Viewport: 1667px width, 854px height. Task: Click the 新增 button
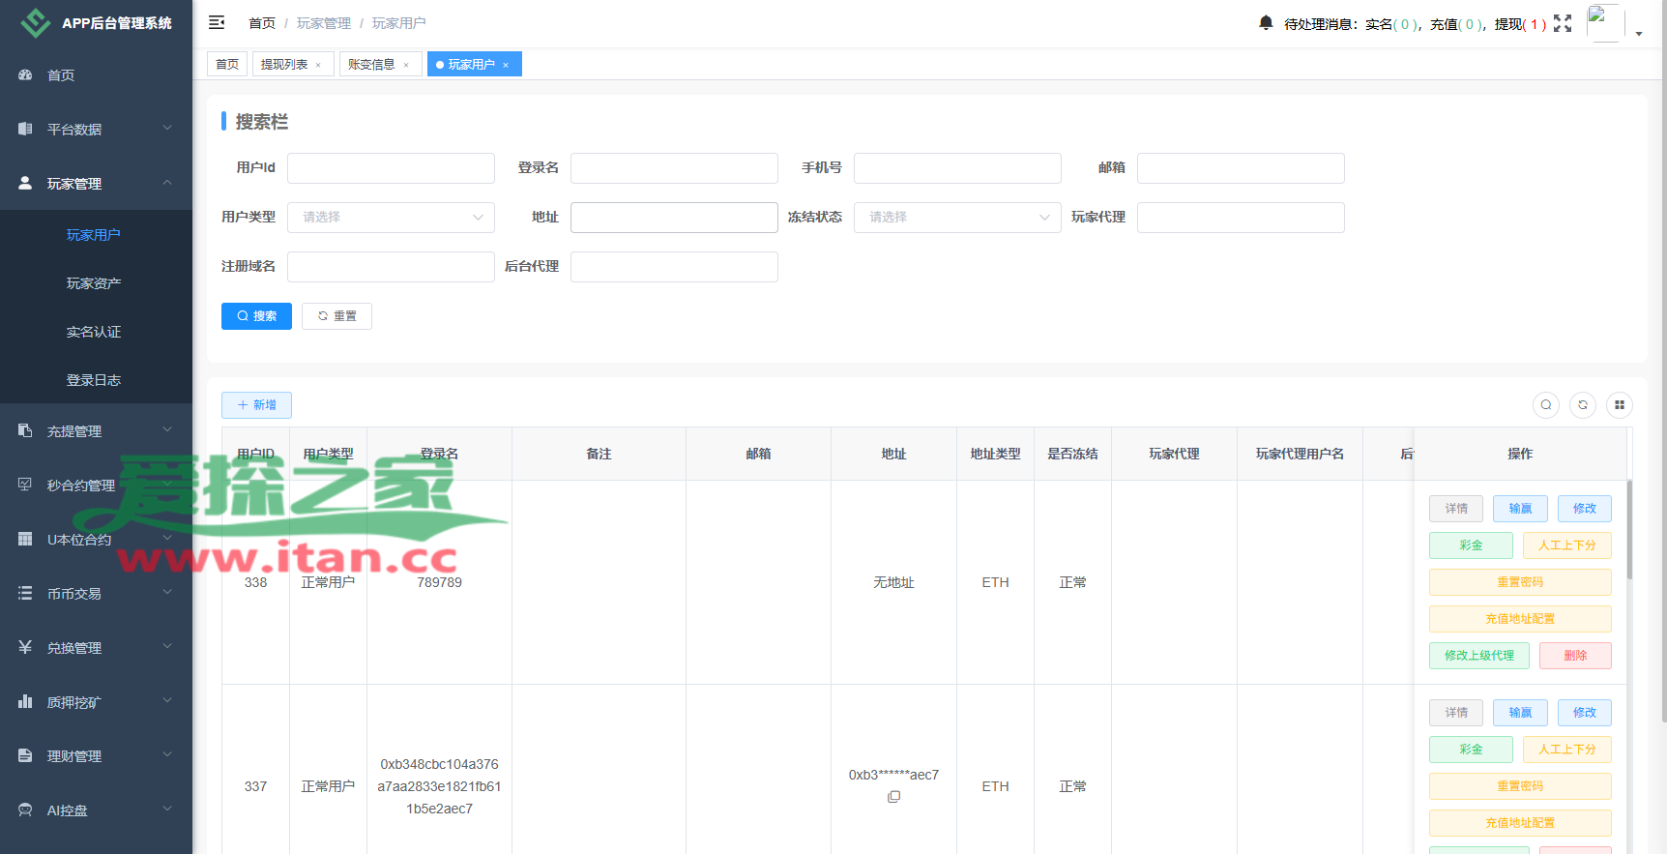click(x=256, y=405)
